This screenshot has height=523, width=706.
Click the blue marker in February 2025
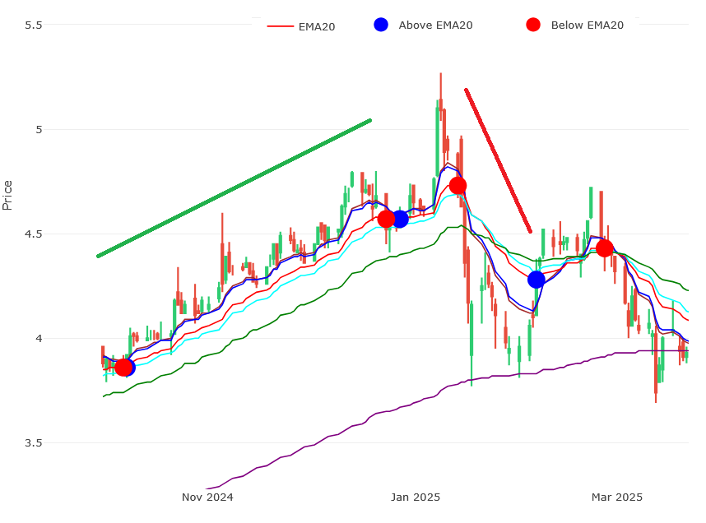536,280
